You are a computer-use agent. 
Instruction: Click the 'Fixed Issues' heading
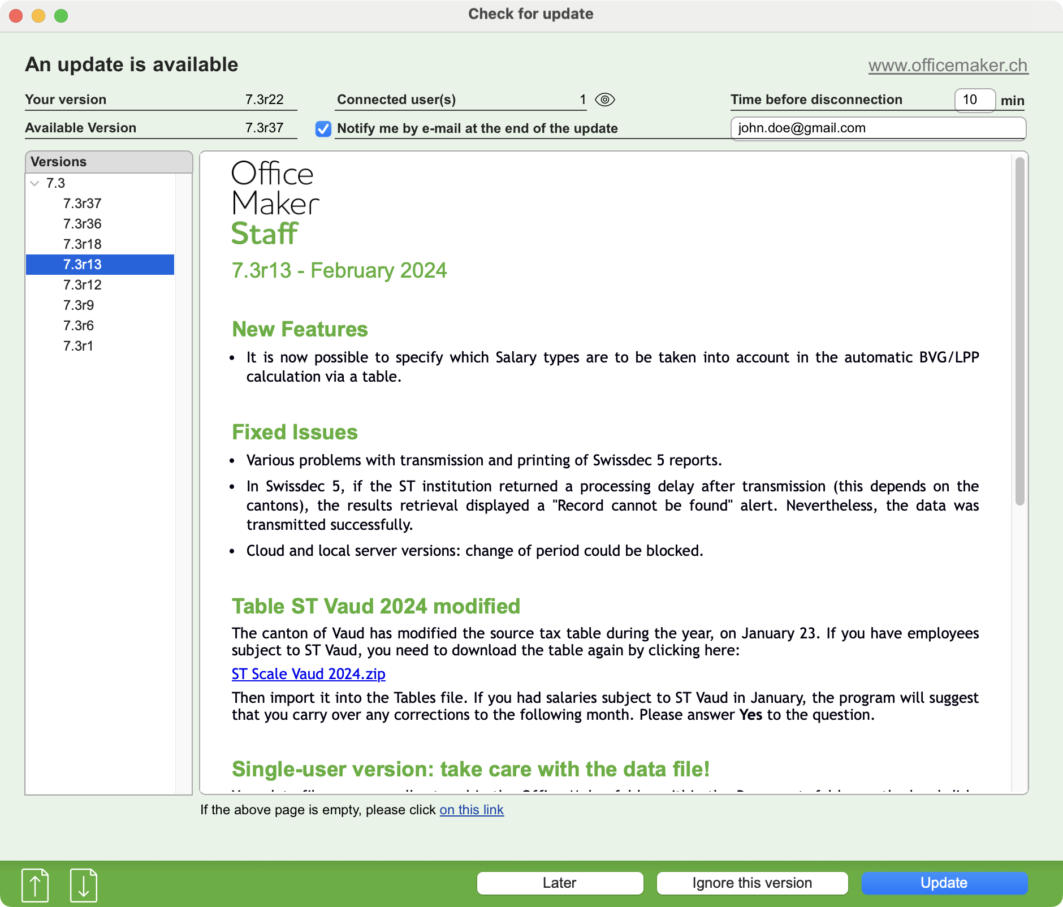pos(295,432)
